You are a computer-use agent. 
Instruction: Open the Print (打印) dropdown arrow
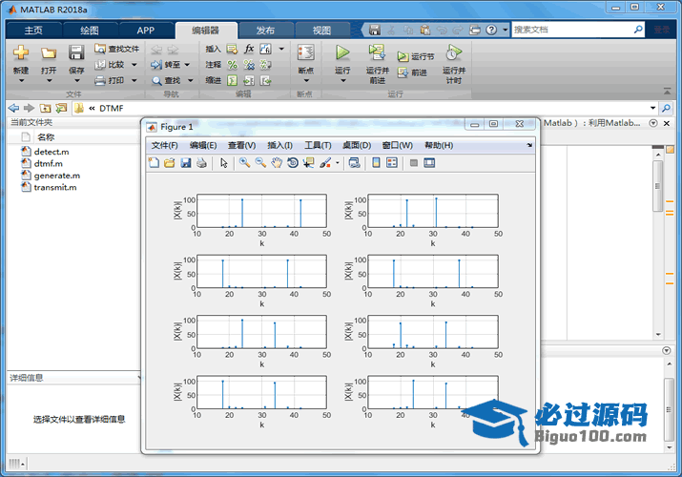pyautogui.click(x=134, y=80)
